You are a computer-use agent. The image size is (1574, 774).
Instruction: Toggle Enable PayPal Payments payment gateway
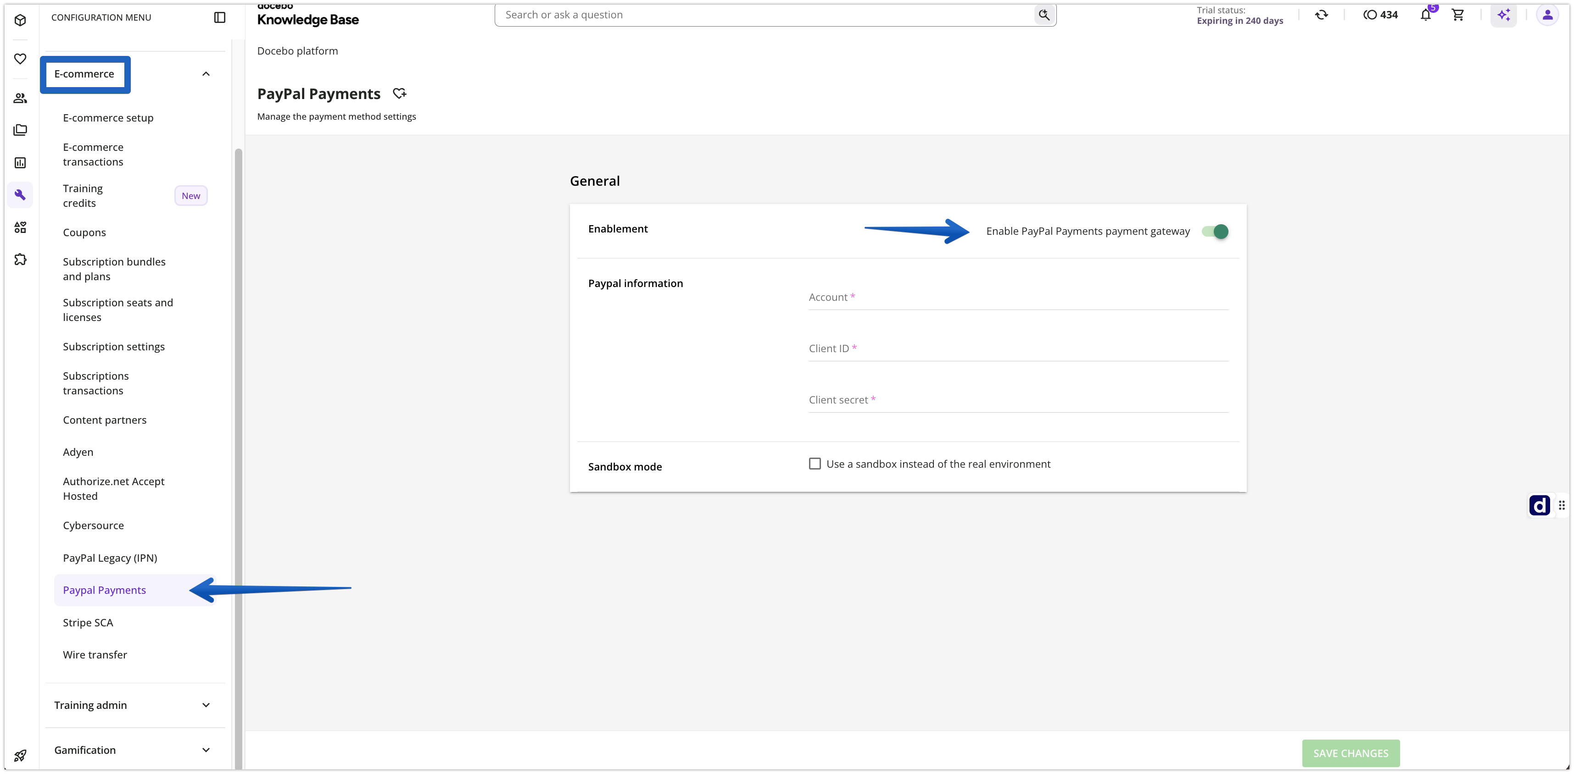click(1215, 232)
